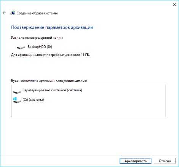Click the Расположение резервной копии label

(x=37, y=38)
